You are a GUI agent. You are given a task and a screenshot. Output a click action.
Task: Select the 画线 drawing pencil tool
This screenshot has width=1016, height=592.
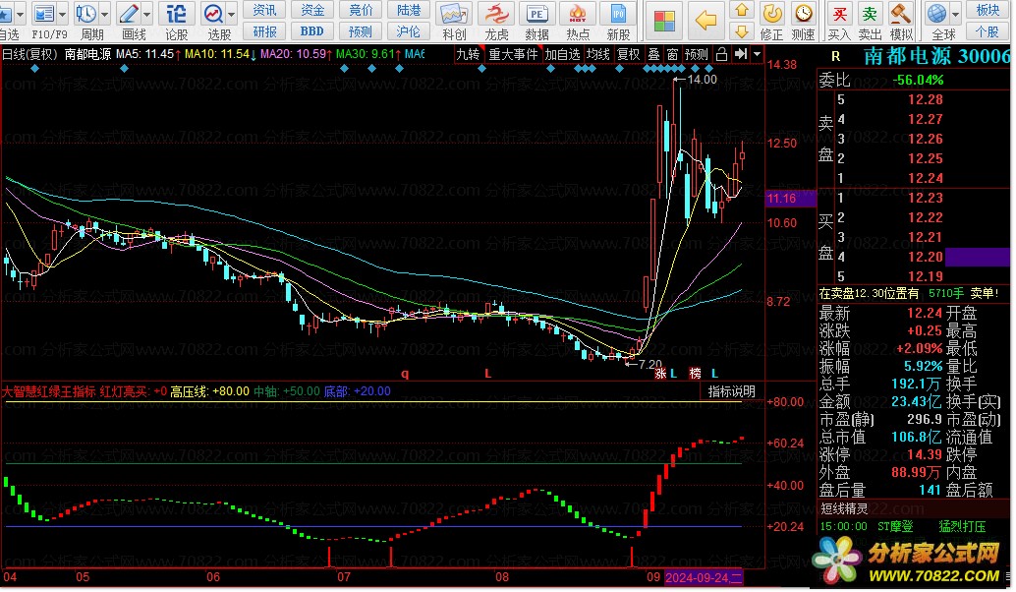tap(129, 14)
